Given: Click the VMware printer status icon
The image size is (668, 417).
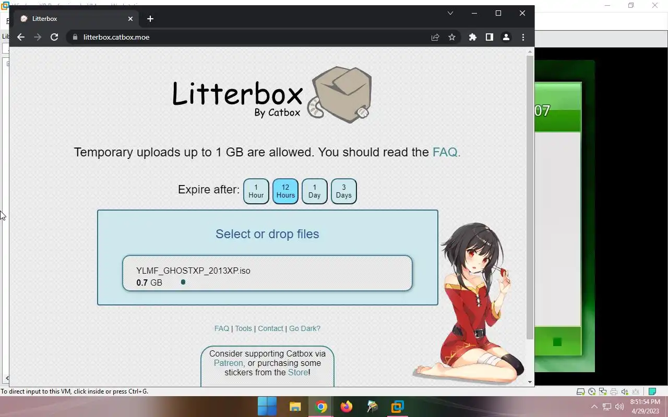Looking at the screenshot, I should [x=614, y=391].
